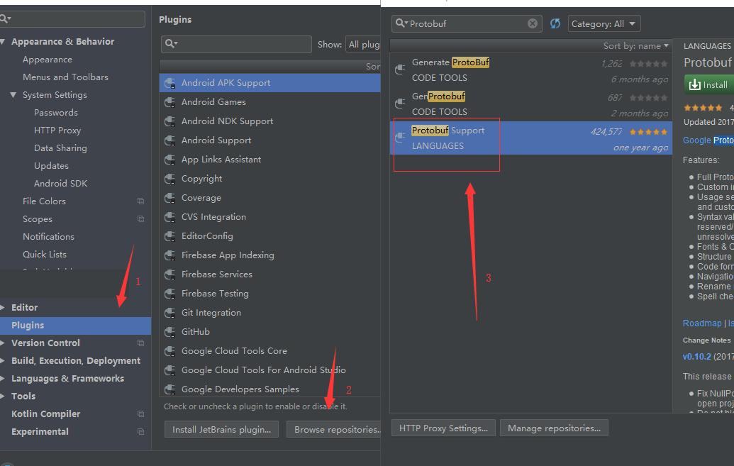Viewport: 734px width, 466px height.
Task: Click the Generate ProtoBuf plugin icon
Action: 400,70
